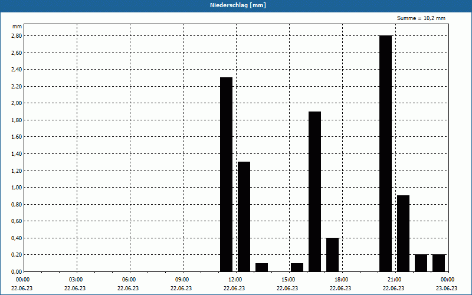Click the 2,40 y-axis label
Screen dimensions: 472x295
(17, 70)
